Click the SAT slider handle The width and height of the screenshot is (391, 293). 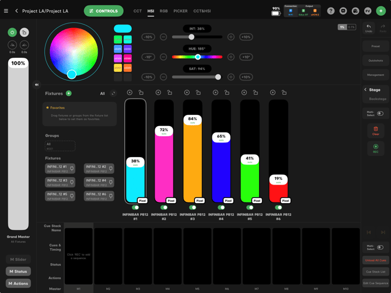[218, 77]
